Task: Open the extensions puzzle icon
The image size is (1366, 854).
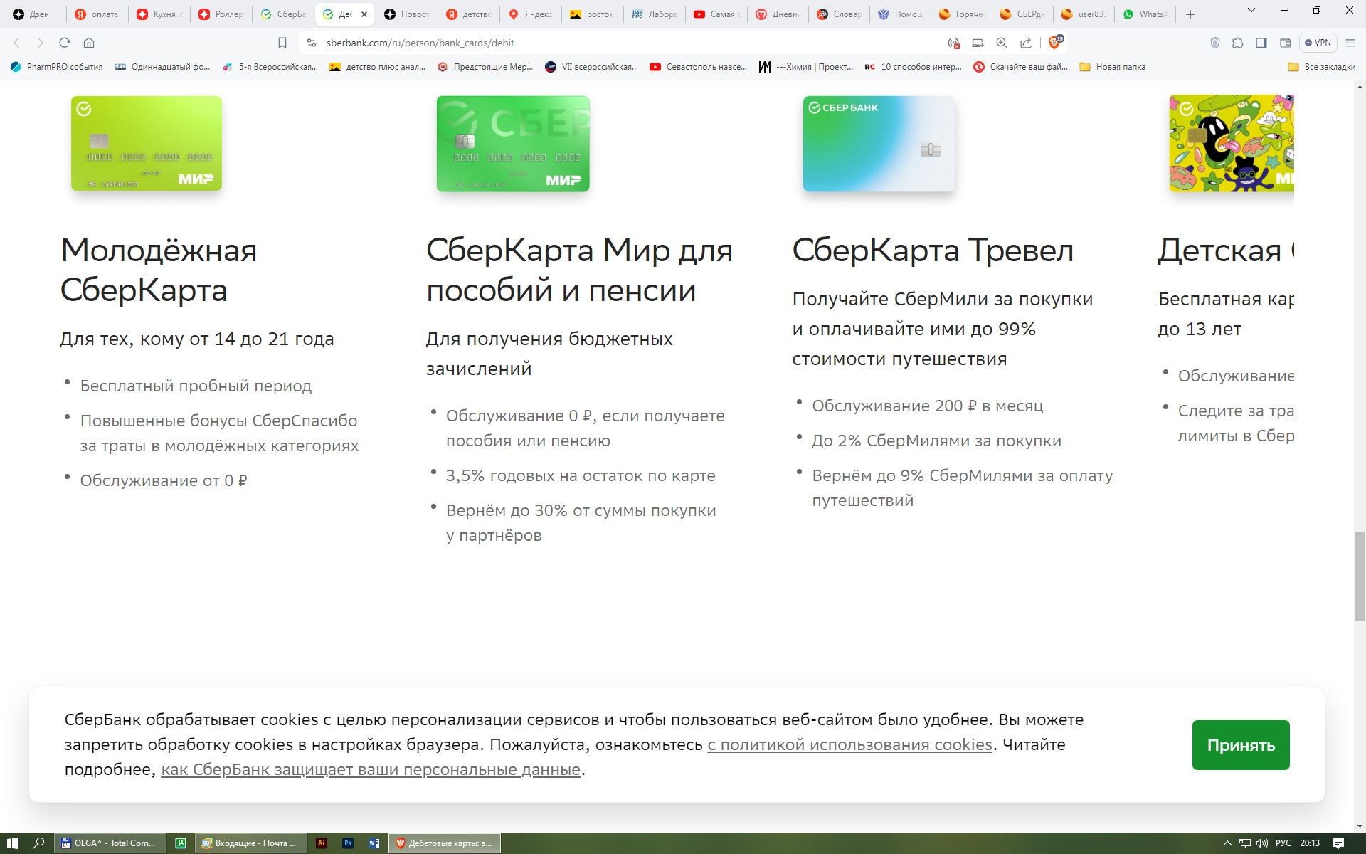Action: click(x=1238, y=43)
